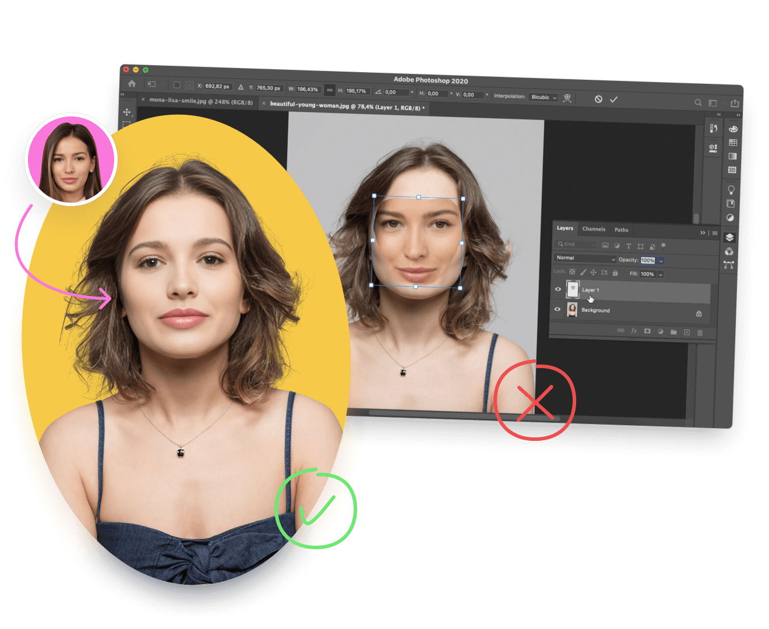The height and width of the screenshot is (629, 769).
Task: Open the Kind layer filter dropdown
Action: click(x=576, y=244)
